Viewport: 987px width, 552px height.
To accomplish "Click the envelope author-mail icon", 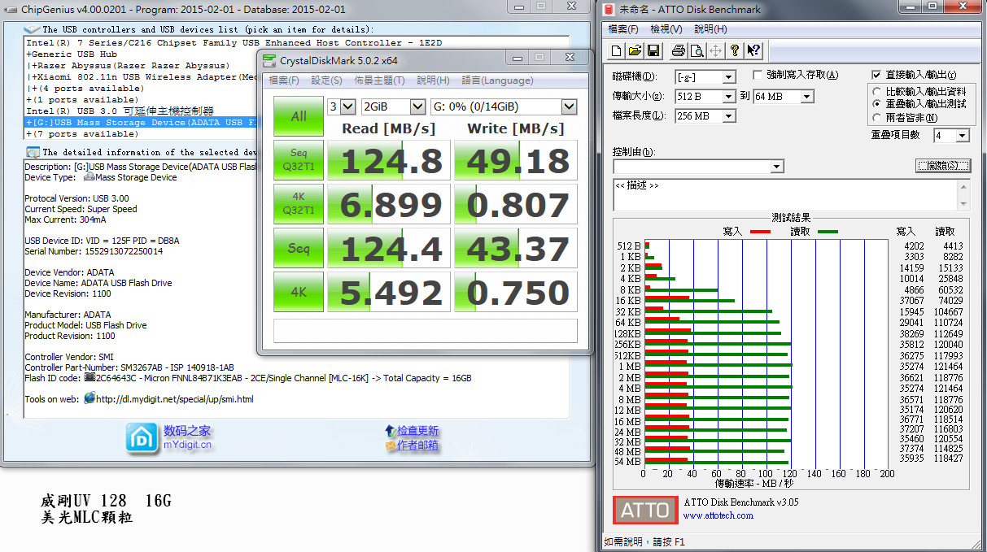I will [390, 446].
